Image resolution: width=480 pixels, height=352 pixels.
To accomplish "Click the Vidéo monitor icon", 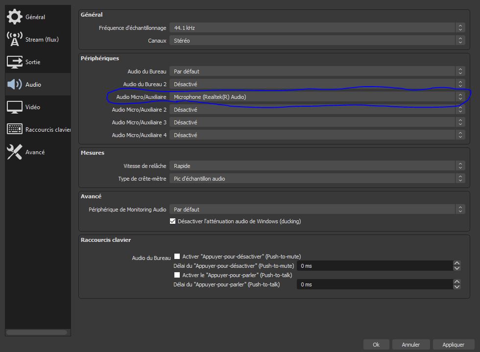I will point(14,107).
